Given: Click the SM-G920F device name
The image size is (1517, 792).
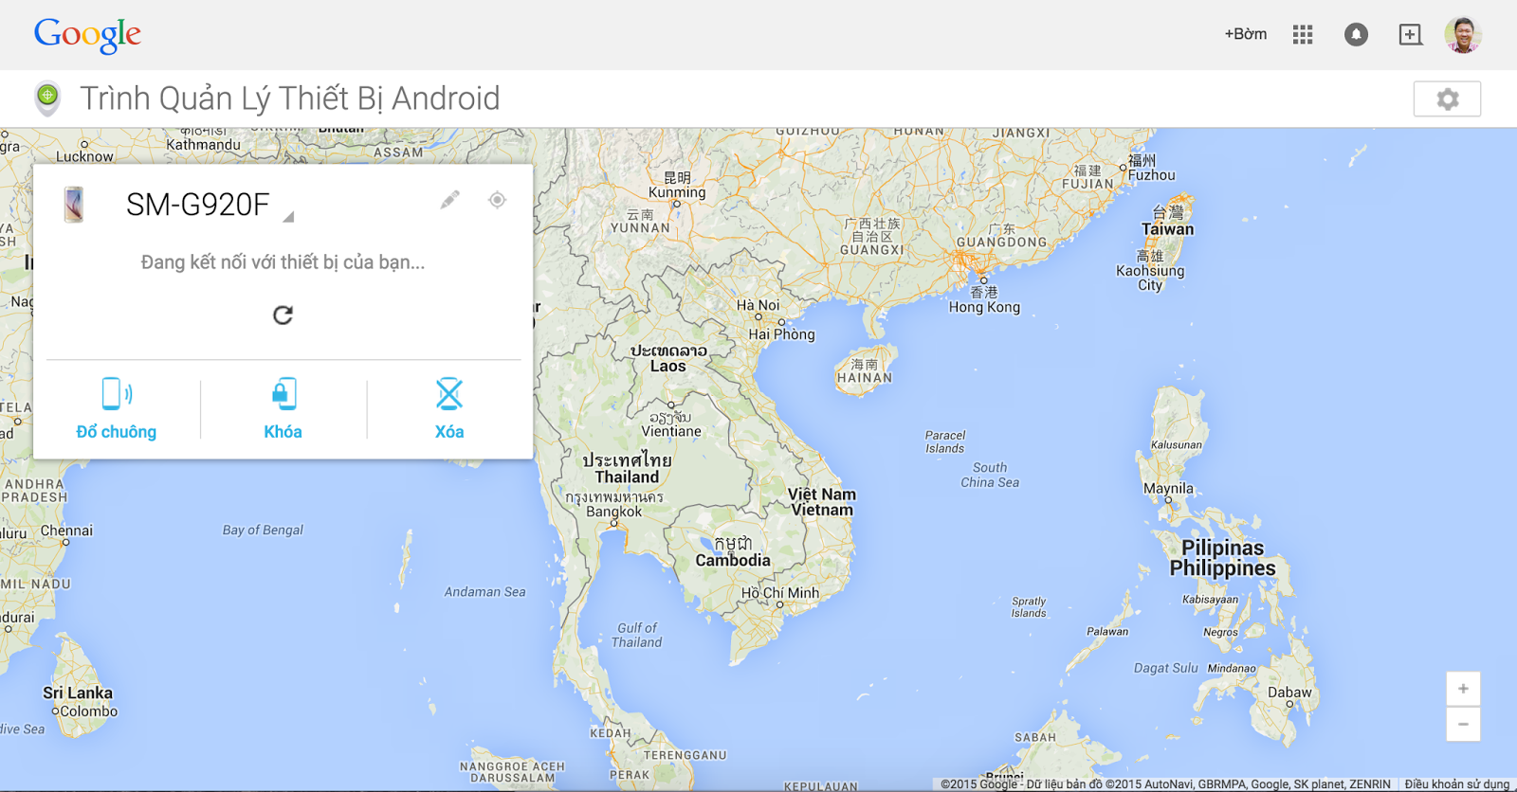Looking at the screenshot, I should click(198, 205).
